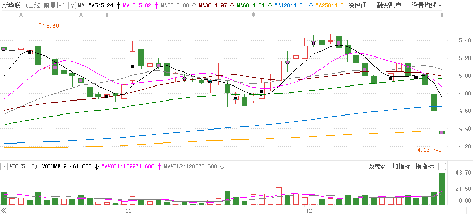Click the 融资融券 tag
The image size is (473, 215).
[x=389, y=5]
